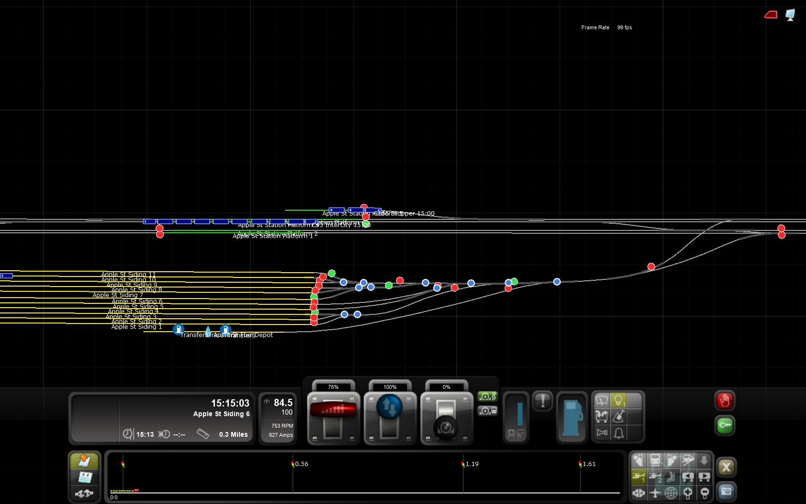This screenshot has width=806, height=504.
Task: Take a screenshot with the camera button
Action: [x=726, y=492]
